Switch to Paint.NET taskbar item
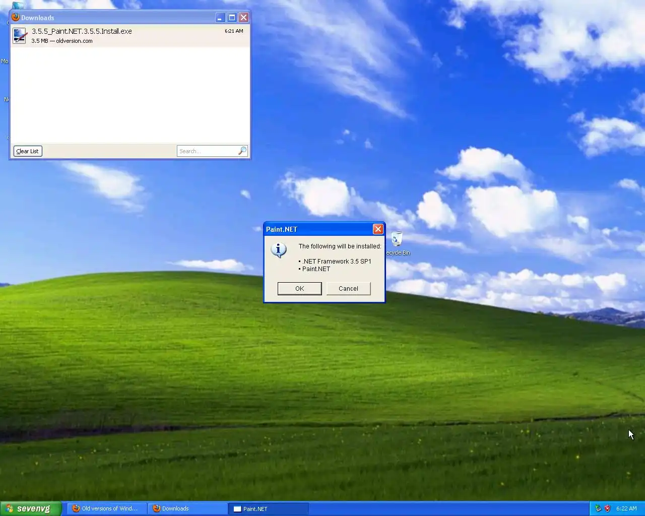 (x=268, y=508)
